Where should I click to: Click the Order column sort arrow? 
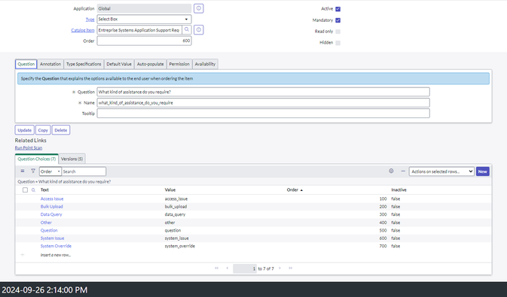click(301, 190)
